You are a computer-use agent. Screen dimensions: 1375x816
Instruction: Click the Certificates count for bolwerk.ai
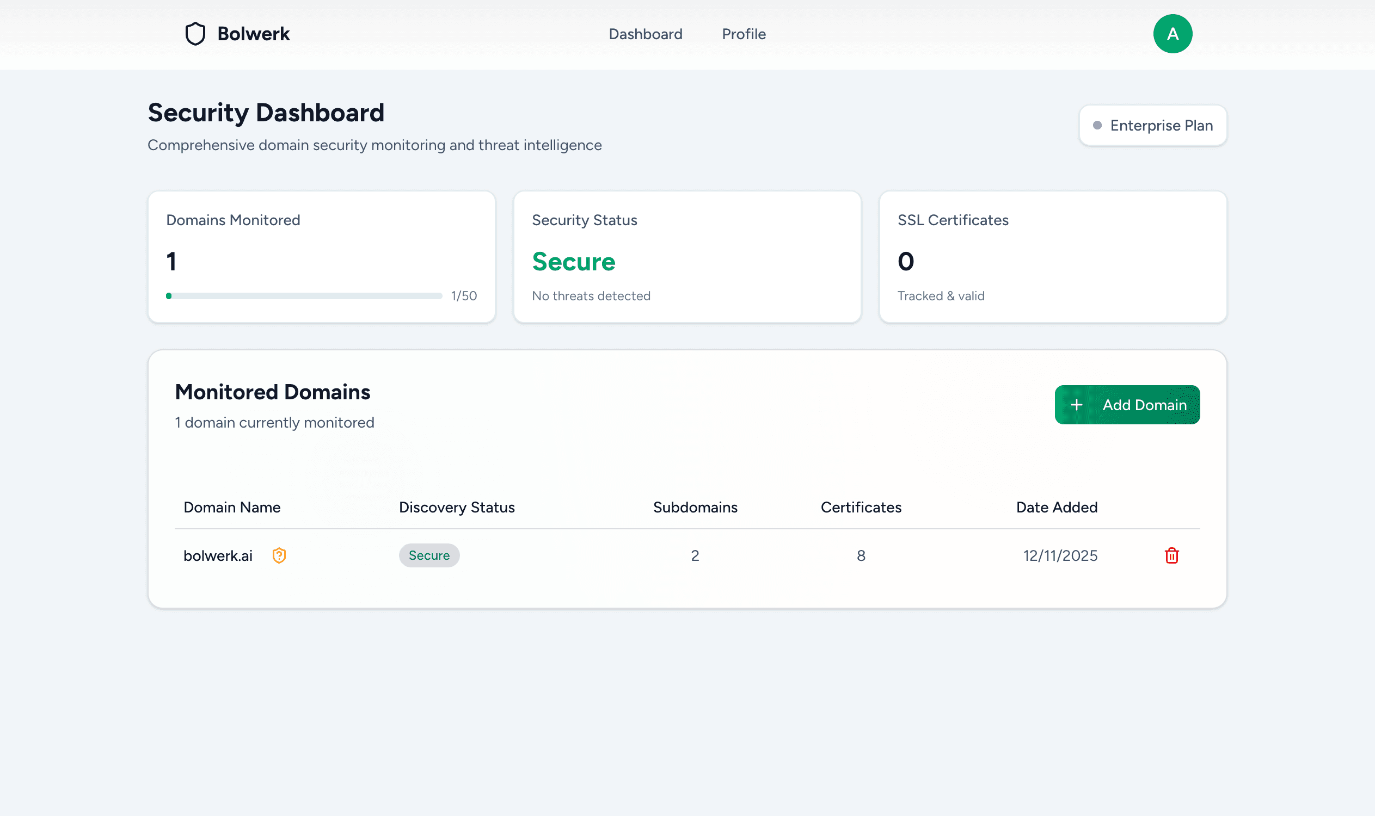(861, 555)
